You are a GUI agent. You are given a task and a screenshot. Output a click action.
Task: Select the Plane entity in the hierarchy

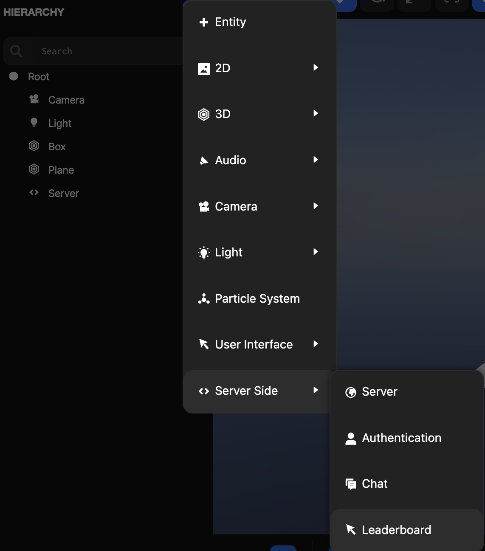[60, 169]
